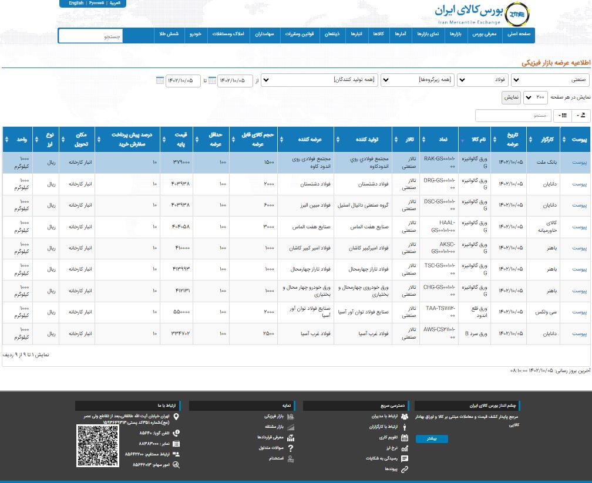
Task: Open the معرفی بورس menu
Action: click(x=485, y=35)
